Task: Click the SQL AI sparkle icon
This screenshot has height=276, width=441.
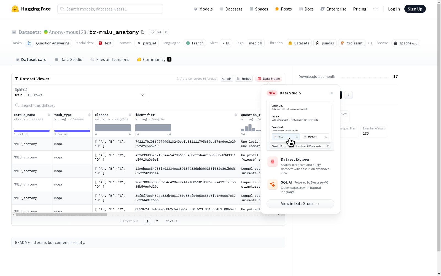Action: [273, 184]
